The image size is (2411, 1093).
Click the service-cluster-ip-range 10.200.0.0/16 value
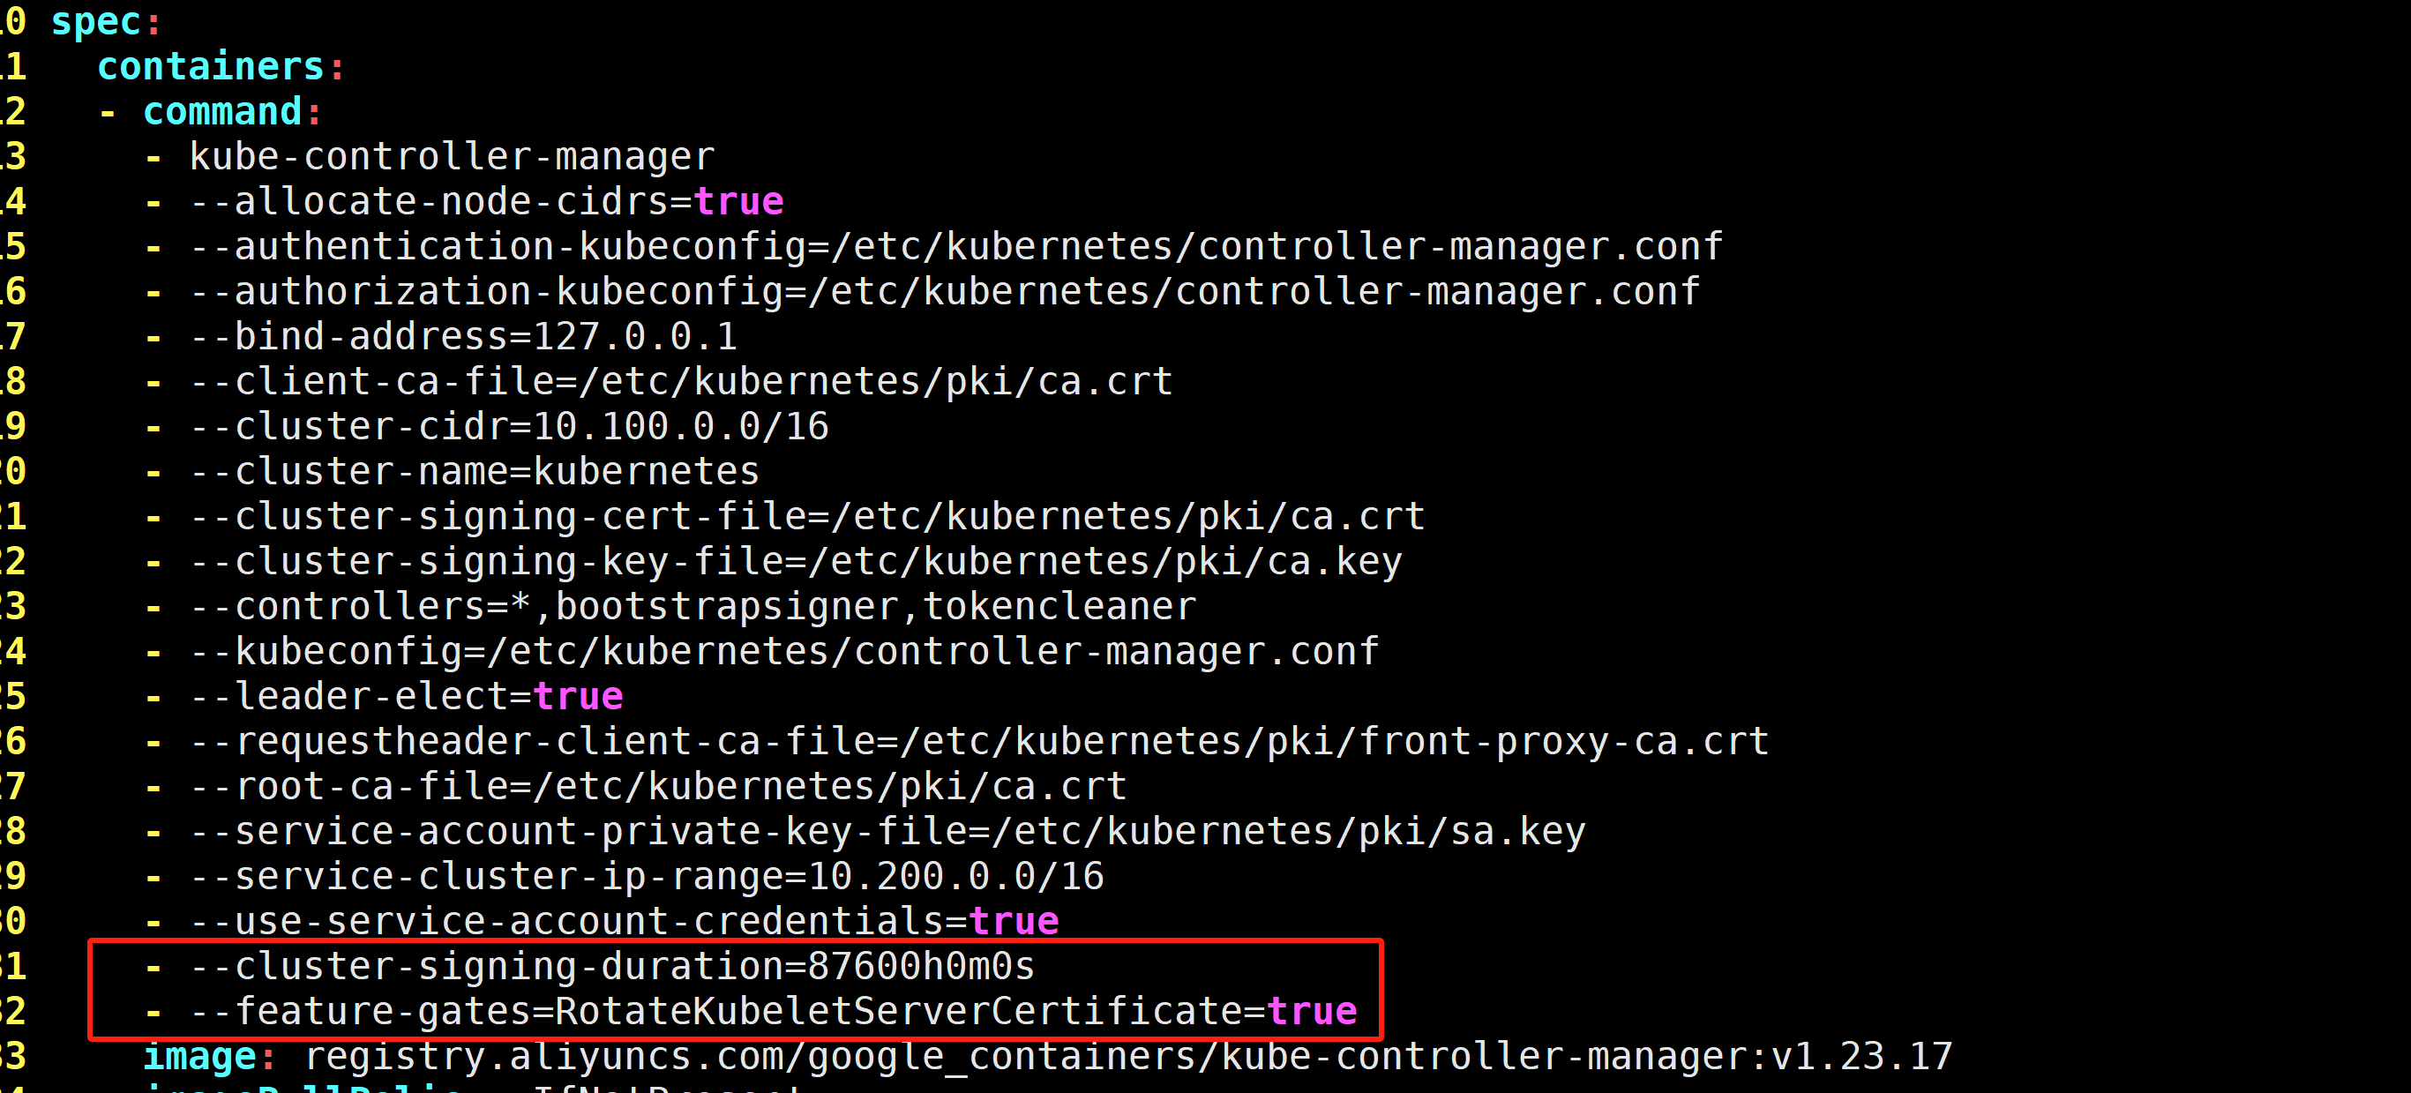tap(955, 877)
